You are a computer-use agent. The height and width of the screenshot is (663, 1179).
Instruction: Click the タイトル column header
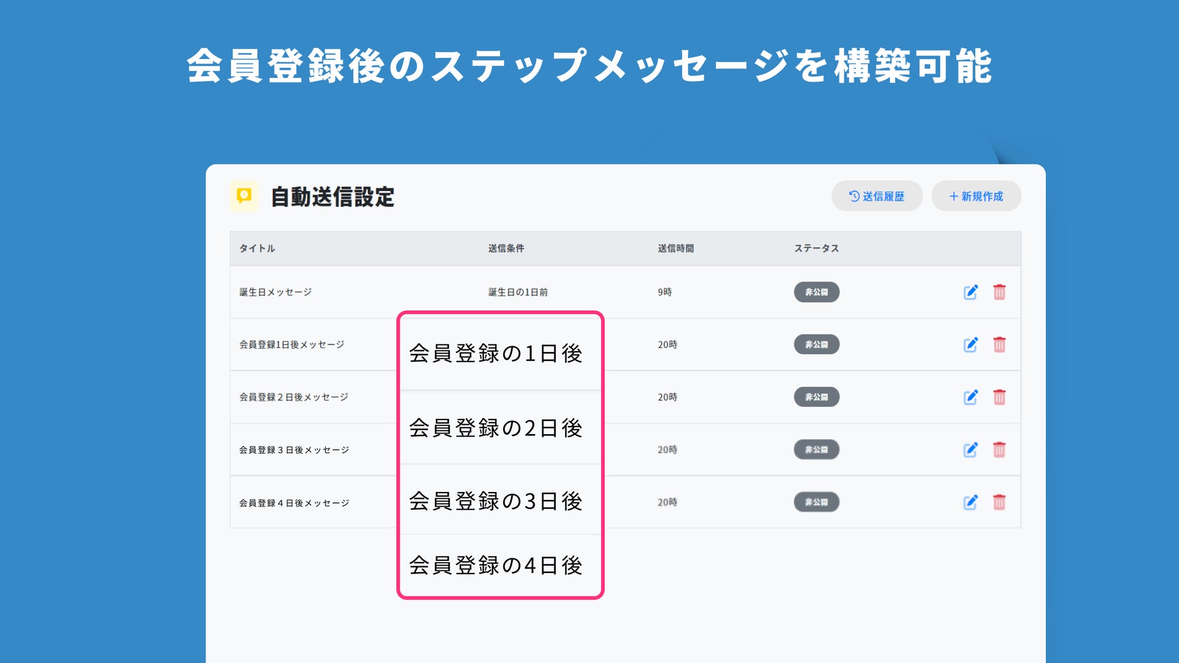pyautogui.click(x=257, y=248)
